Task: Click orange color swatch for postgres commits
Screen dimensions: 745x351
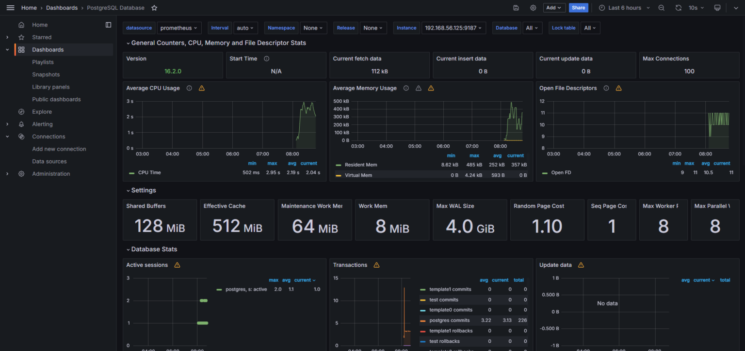Action: click(x=422, y=320)
